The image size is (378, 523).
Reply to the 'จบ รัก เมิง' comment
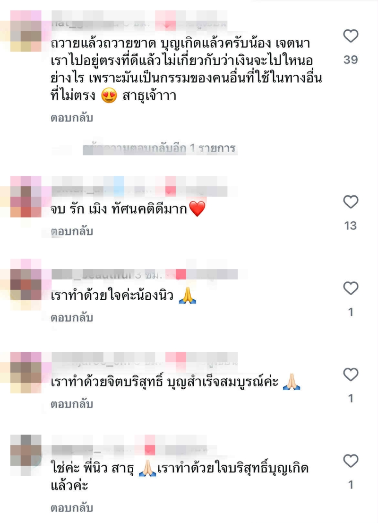point(72,231)
